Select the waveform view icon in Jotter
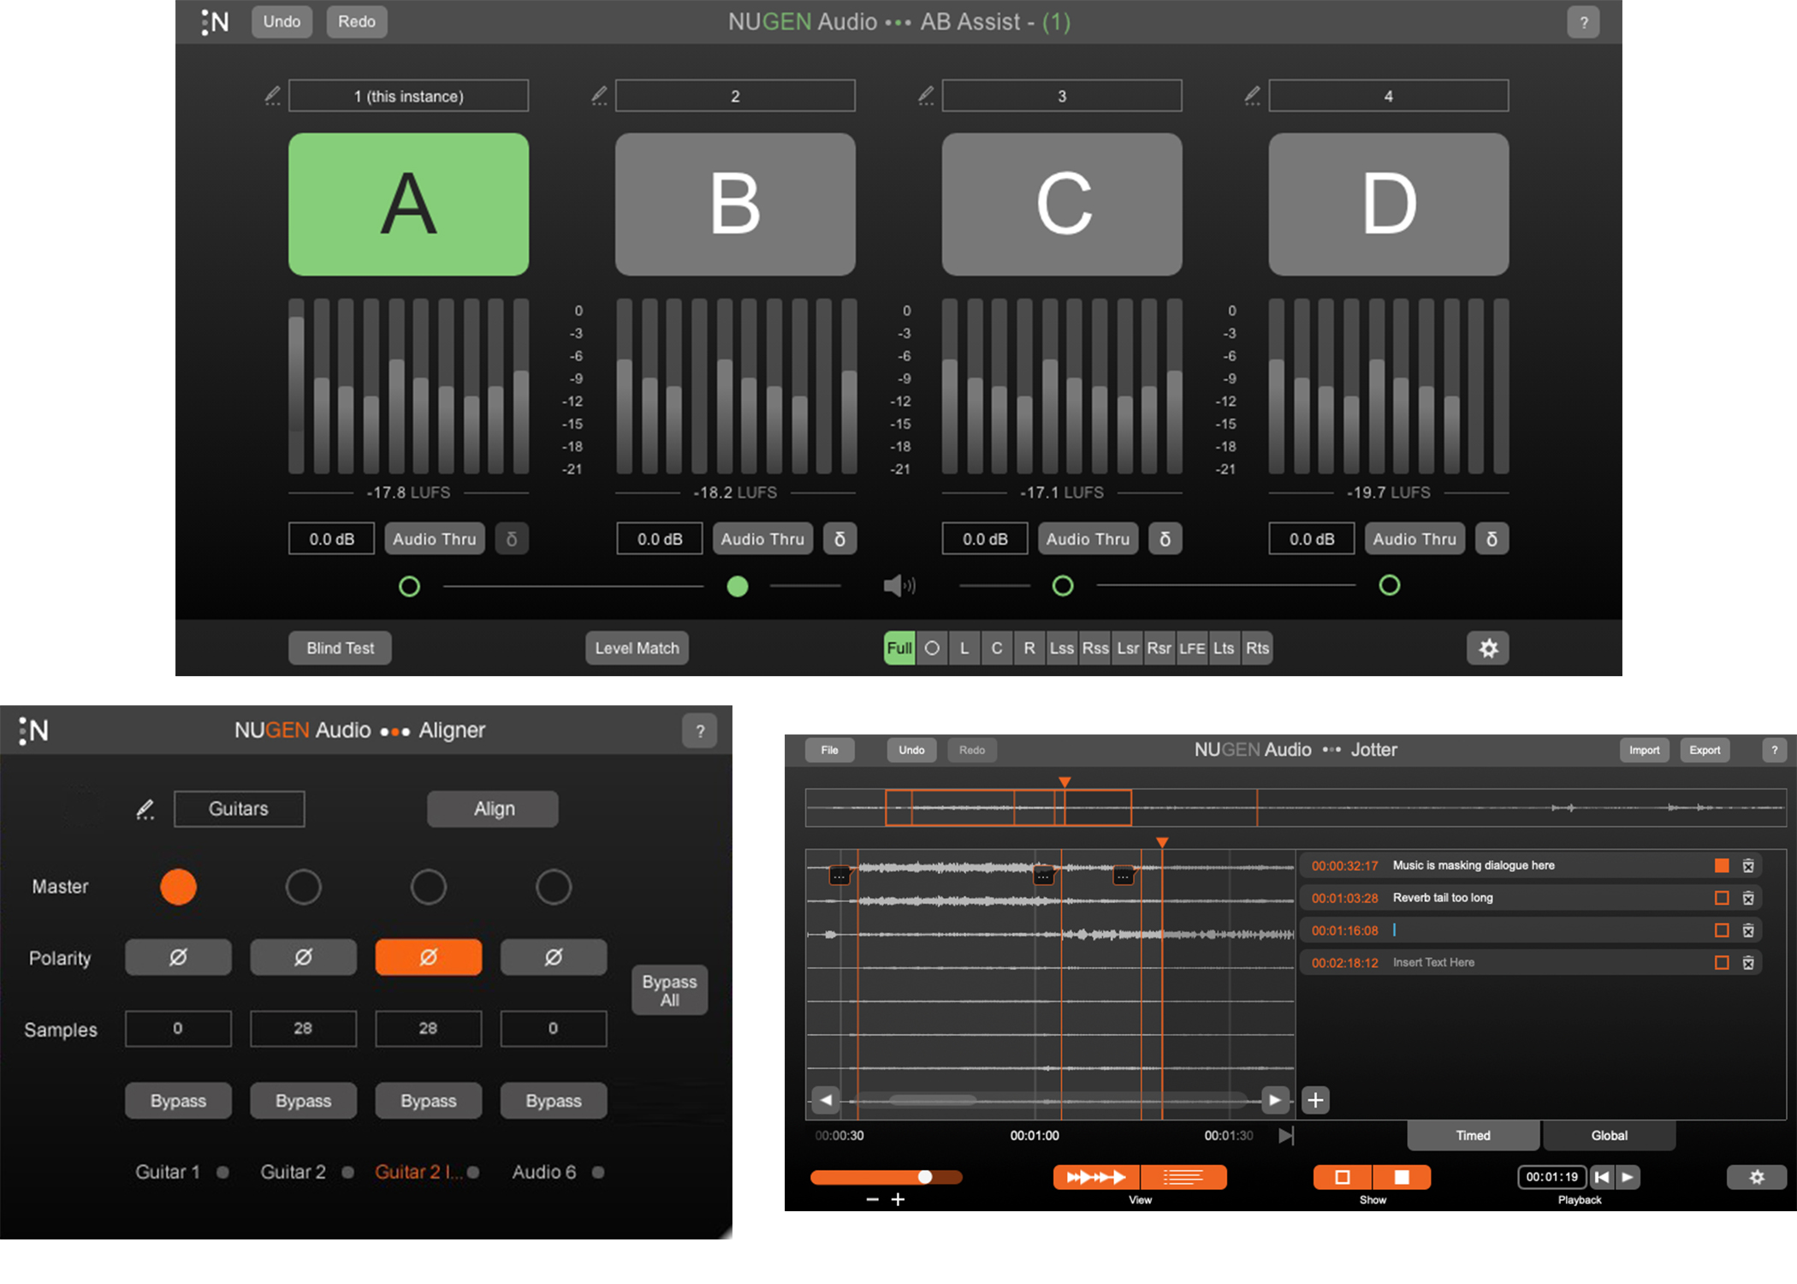The width and height of the screenshot is (1797, 1284). click(1098, 1177)
